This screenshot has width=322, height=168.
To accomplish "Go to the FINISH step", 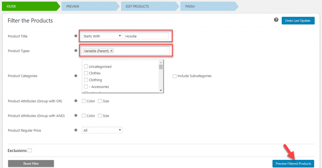I will 209,6.
